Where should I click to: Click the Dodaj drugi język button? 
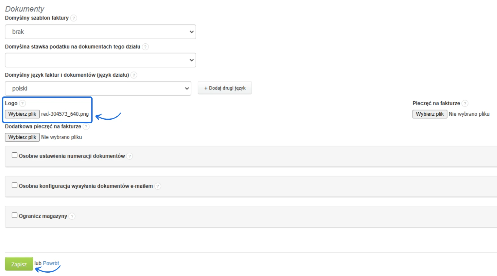225,88
